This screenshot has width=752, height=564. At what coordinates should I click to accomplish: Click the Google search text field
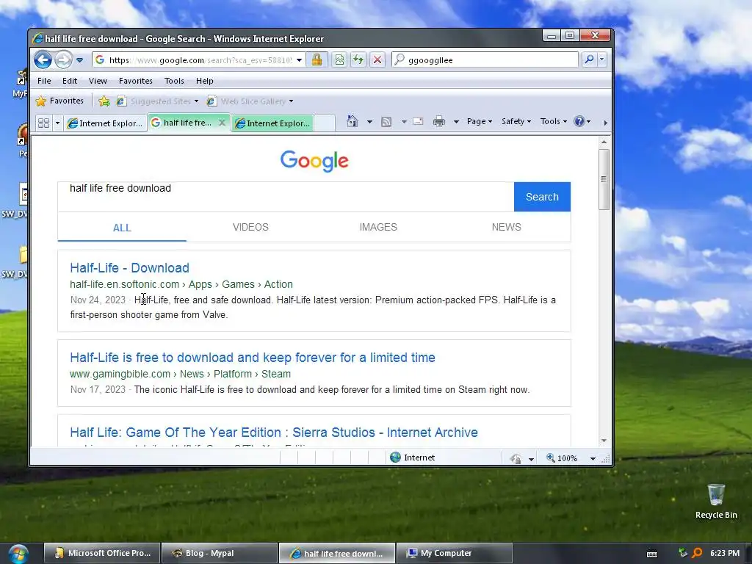click(x=286, y=197)
